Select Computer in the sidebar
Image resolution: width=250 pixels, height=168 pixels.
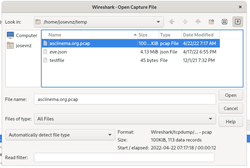coord(22,35)
